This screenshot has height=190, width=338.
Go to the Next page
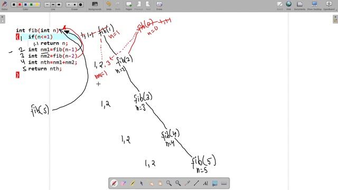pos(148,5)
